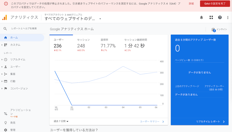Viewport: 232px width, 132px height.
Task: Select Home in the left sidebar
Action: pos(14,38)
